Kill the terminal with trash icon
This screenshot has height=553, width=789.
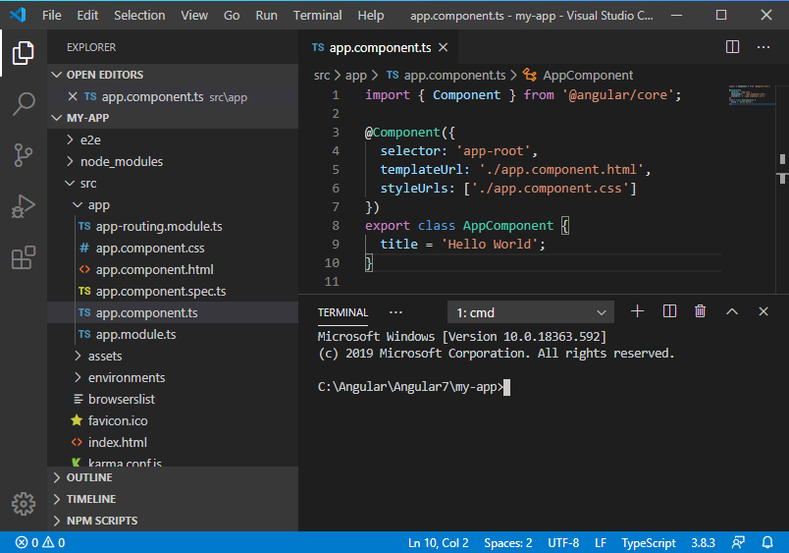pos(700,311)
